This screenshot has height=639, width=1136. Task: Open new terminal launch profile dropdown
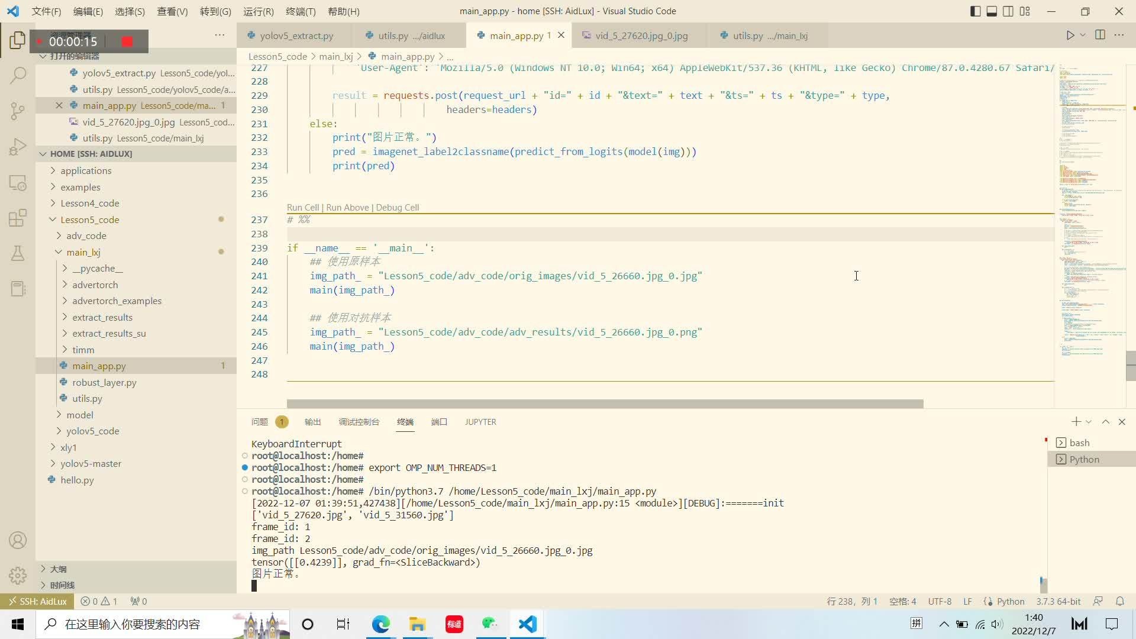tap(1089, 422)
